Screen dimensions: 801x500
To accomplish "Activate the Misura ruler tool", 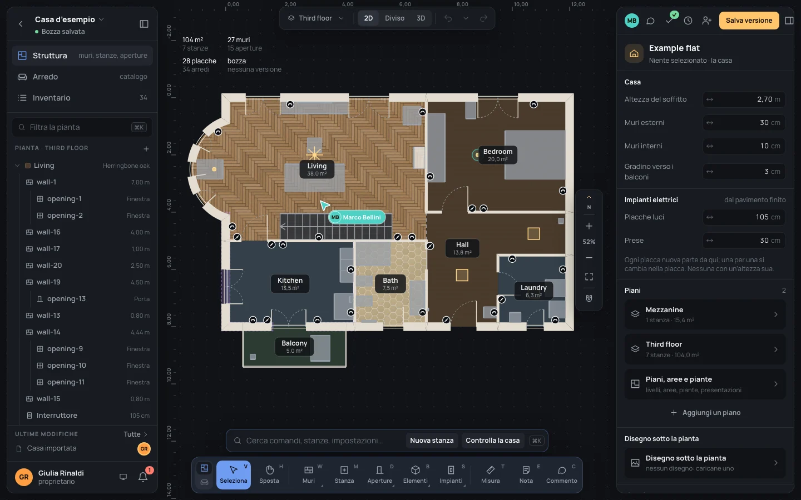I will pyautogui.click(x=491, y=475).
